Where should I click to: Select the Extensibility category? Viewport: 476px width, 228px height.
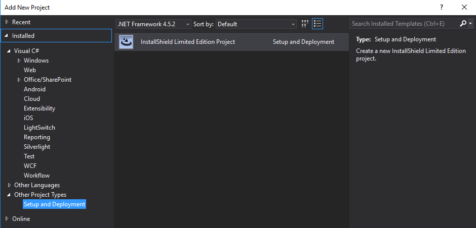(39, 108)
